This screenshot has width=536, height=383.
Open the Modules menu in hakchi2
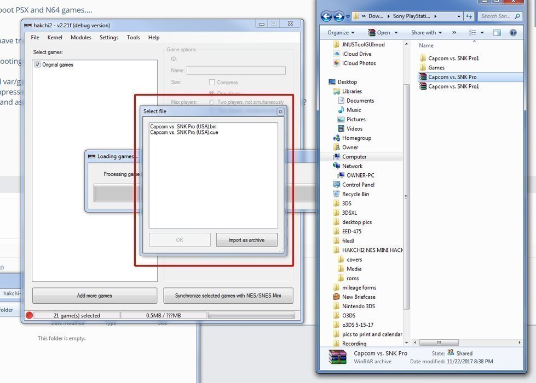tap(81, 38)
